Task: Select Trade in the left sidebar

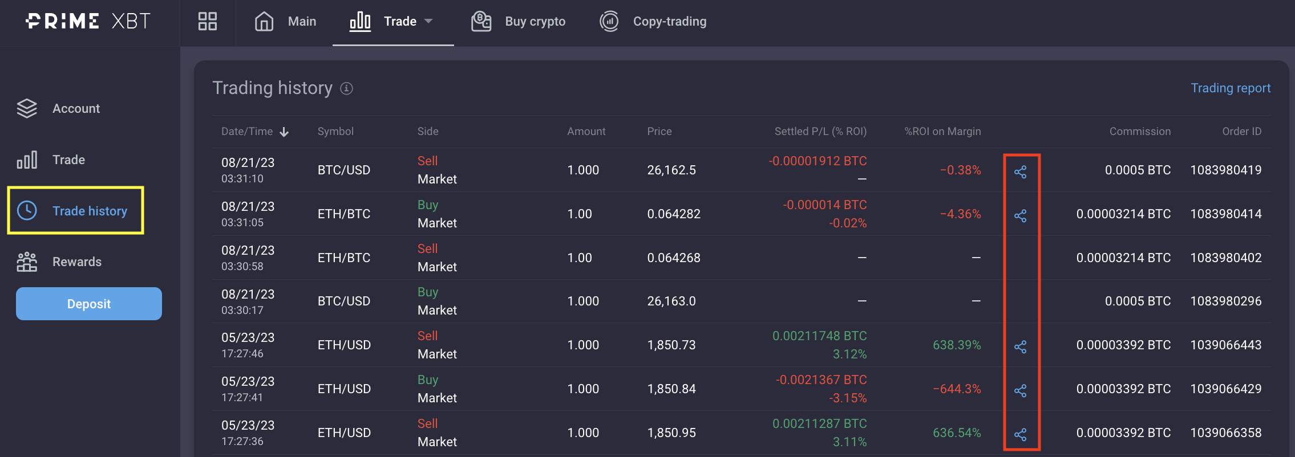Action: (x=68, y=160)
